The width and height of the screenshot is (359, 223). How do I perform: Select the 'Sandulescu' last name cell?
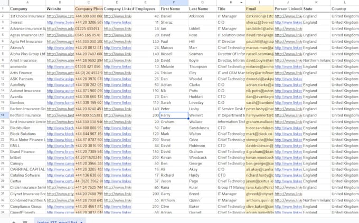click(x=202, y=128)
